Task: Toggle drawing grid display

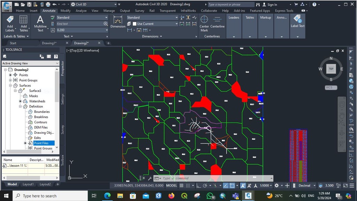Action: 181,186
